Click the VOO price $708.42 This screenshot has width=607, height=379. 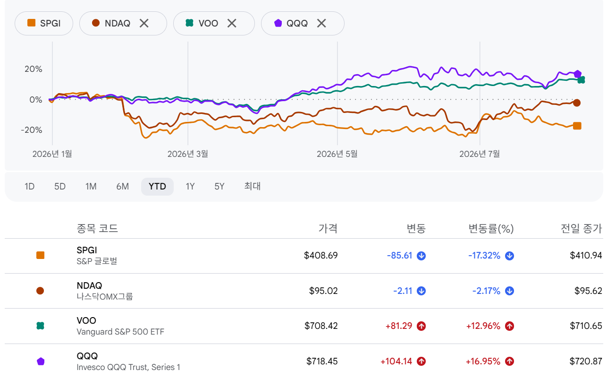(x=321, y=326)
